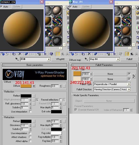This screenshot has height=145, width=139.
Task: Click Put to Library in Falloff editor toolbar
Action: (x=108, y=54)
